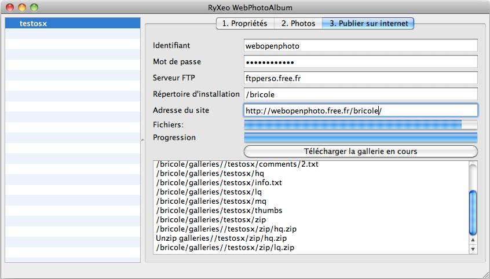The height and width of the screenshot is (279, 490).
Task: Click the Répertoire d'installation field
Action: (x=361, y=94)
